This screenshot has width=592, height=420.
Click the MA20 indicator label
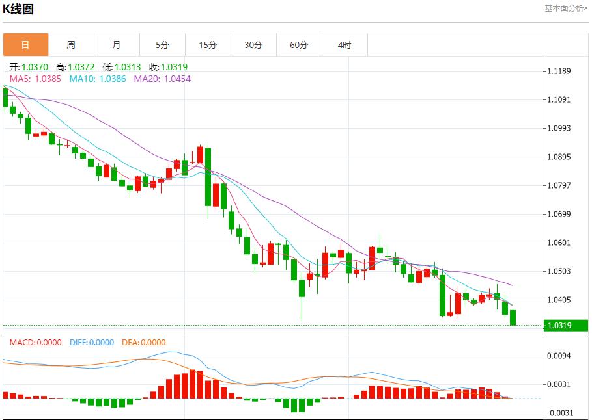pyautogui.click(x=162, y=79)
